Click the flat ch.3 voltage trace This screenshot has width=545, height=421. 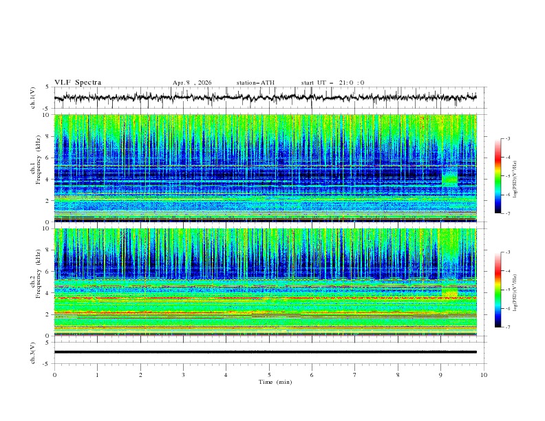point(266,352)
